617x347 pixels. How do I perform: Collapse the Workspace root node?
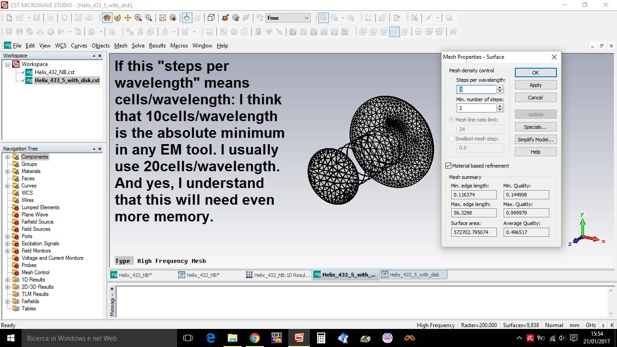pyautogui.click(x=8, y=65)
